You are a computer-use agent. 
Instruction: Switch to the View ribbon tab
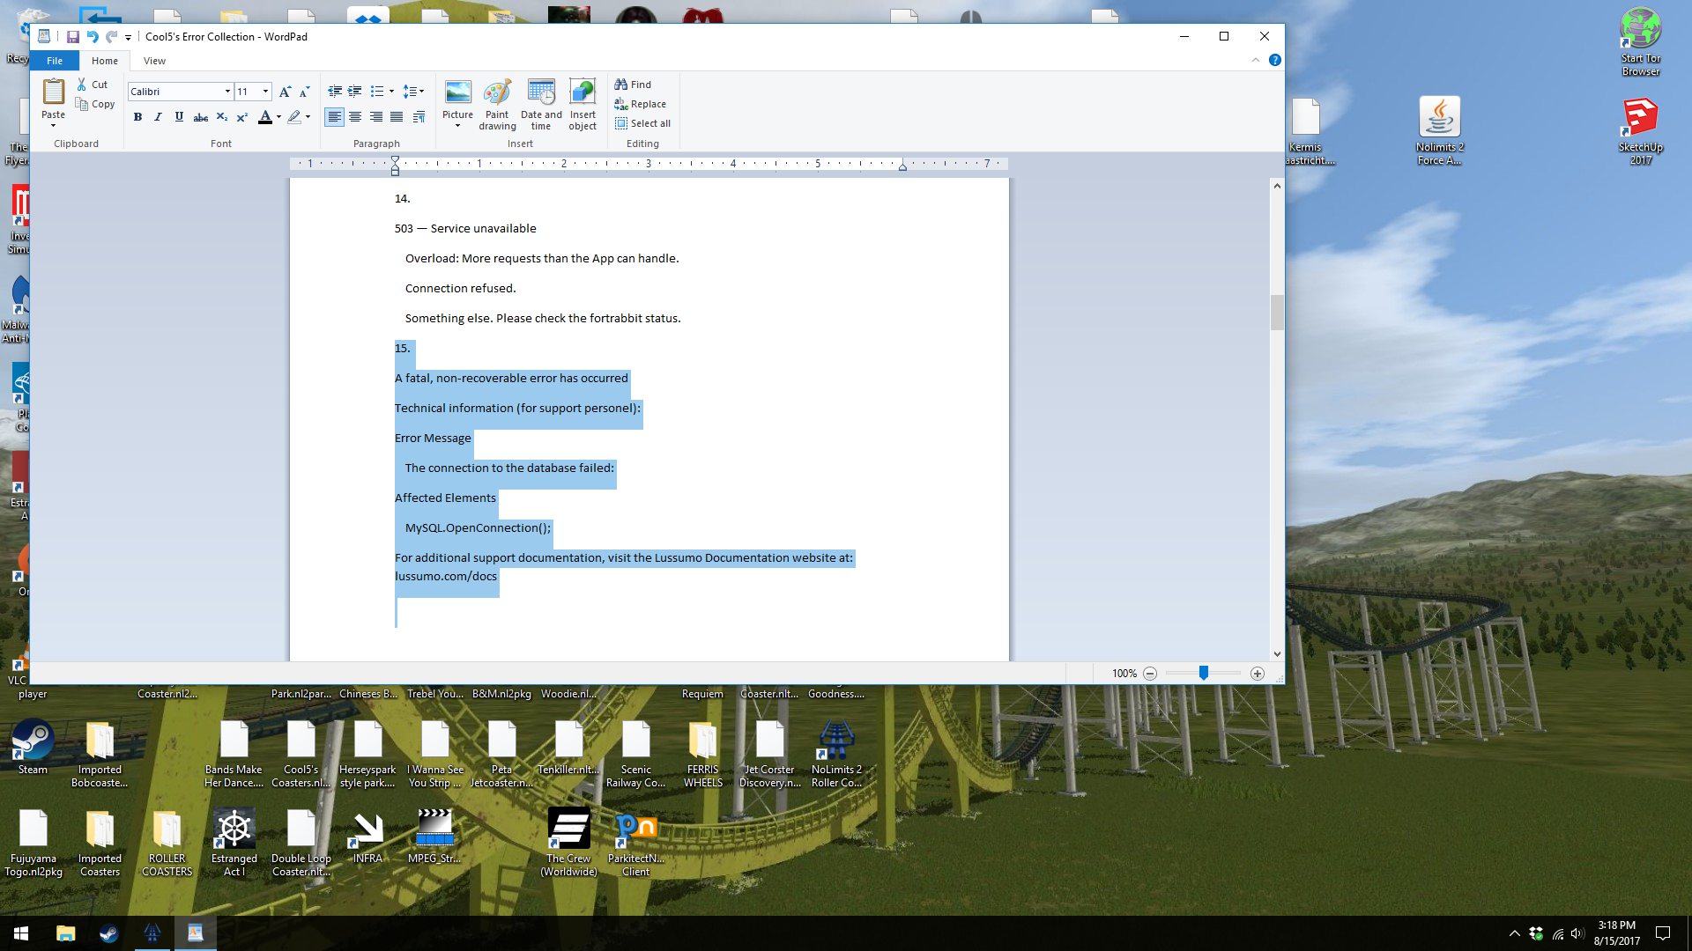pyautogui.click(x=154, y=61)
